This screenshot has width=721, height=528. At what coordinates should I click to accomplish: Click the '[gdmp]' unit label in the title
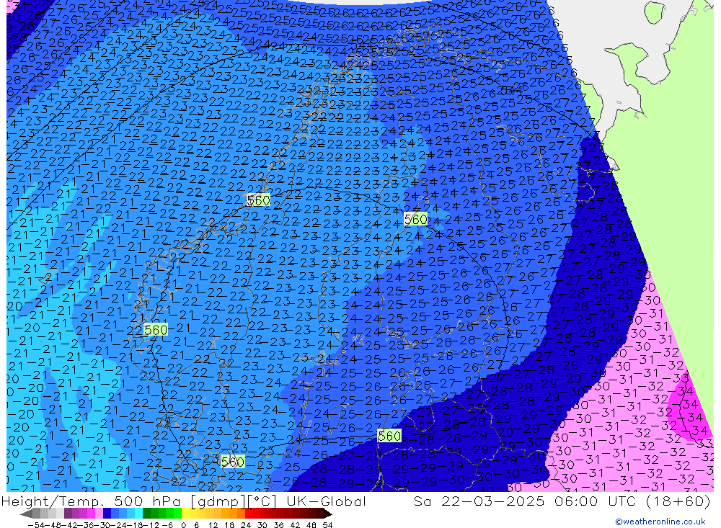218,501
